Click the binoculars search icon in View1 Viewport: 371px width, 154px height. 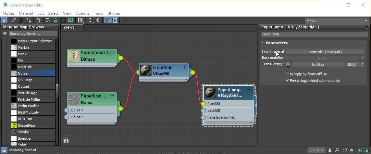coord(66,140)
